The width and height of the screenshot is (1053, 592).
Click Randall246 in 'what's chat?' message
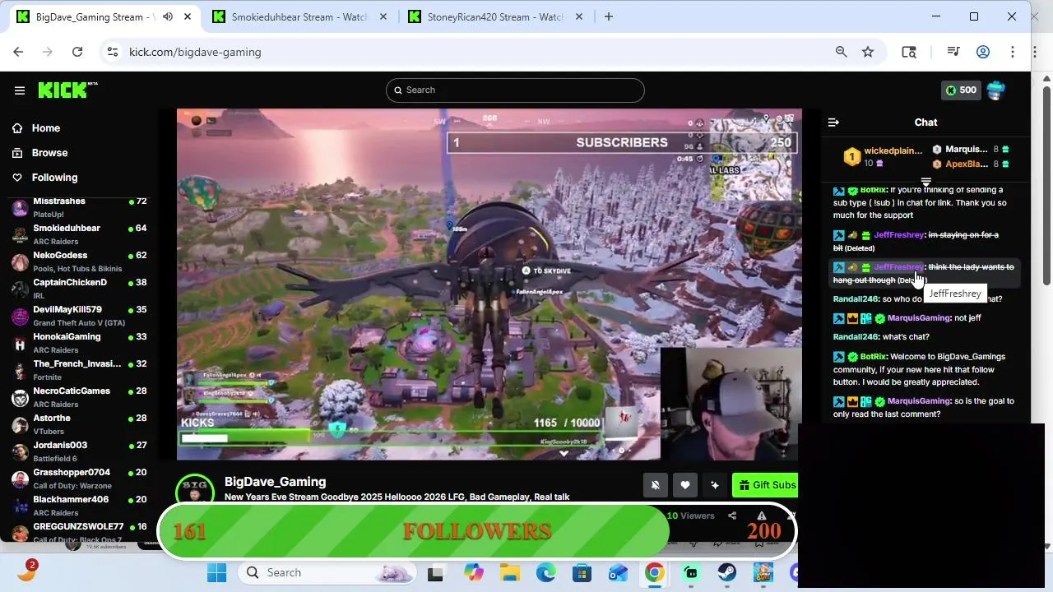click(856, 337)
